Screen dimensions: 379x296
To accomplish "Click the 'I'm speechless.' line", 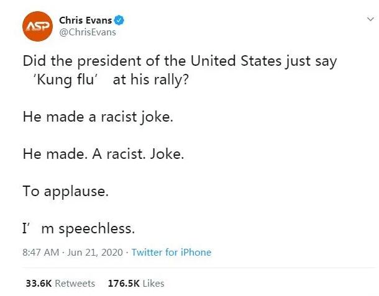I will pos(78,229).
